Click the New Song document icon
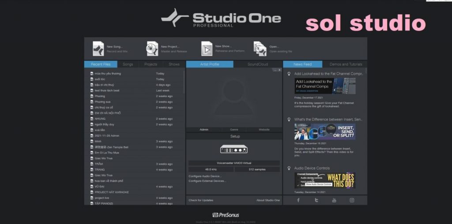452x224 pixels. 98,49
